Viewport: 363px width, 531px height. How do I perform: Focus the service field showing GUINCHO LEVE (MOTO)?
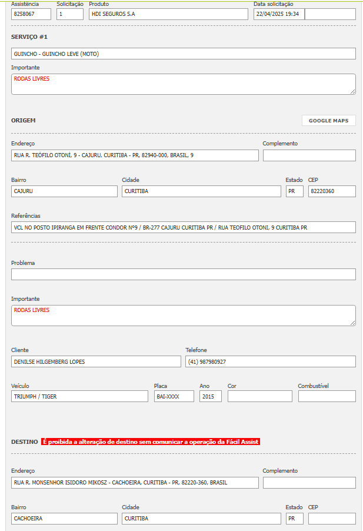coord(183,54)
